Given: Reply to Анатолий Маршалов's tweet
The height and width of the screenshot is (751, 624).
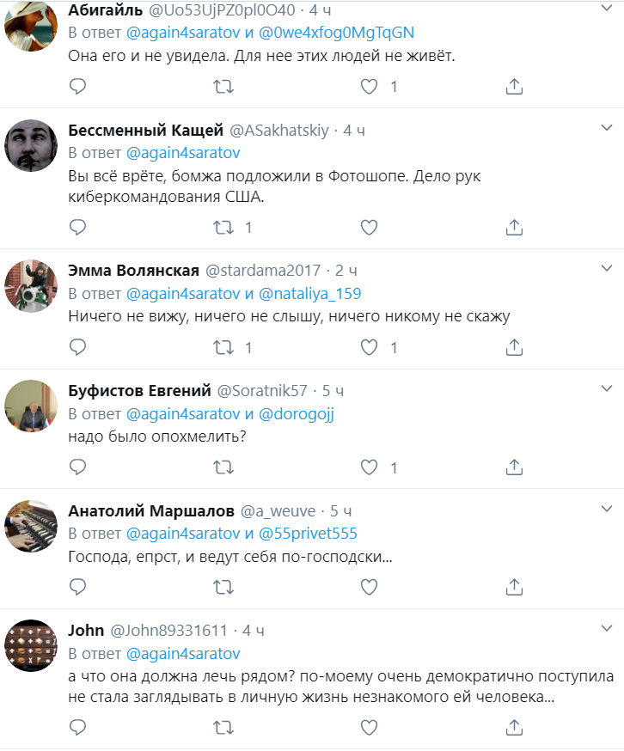Looking at the screenshot, I should click(77, 588).
